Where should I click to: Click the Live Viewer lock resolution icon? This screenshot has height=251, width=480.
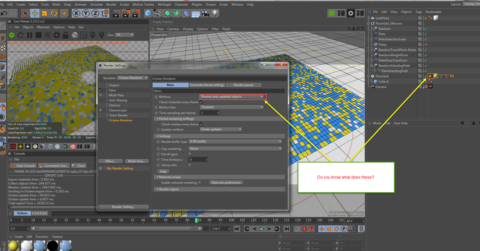pyautogui.click(x=66, y=35)
